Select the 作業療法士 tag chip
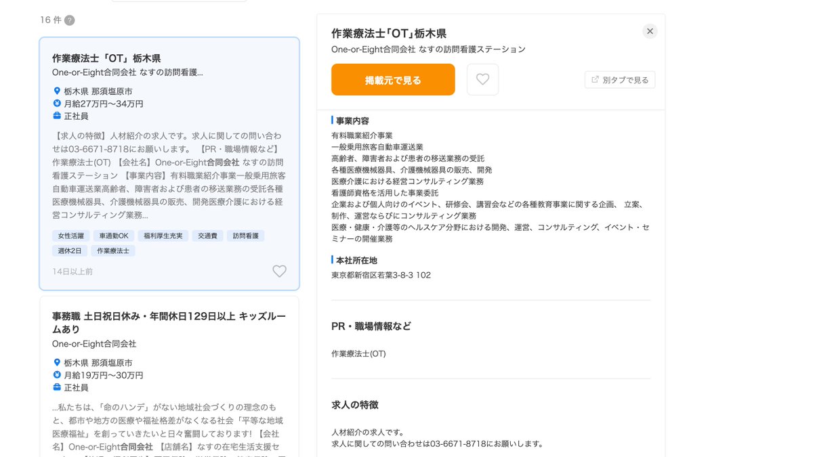Viewport: 813px width, 457px height. pos(114,251)
